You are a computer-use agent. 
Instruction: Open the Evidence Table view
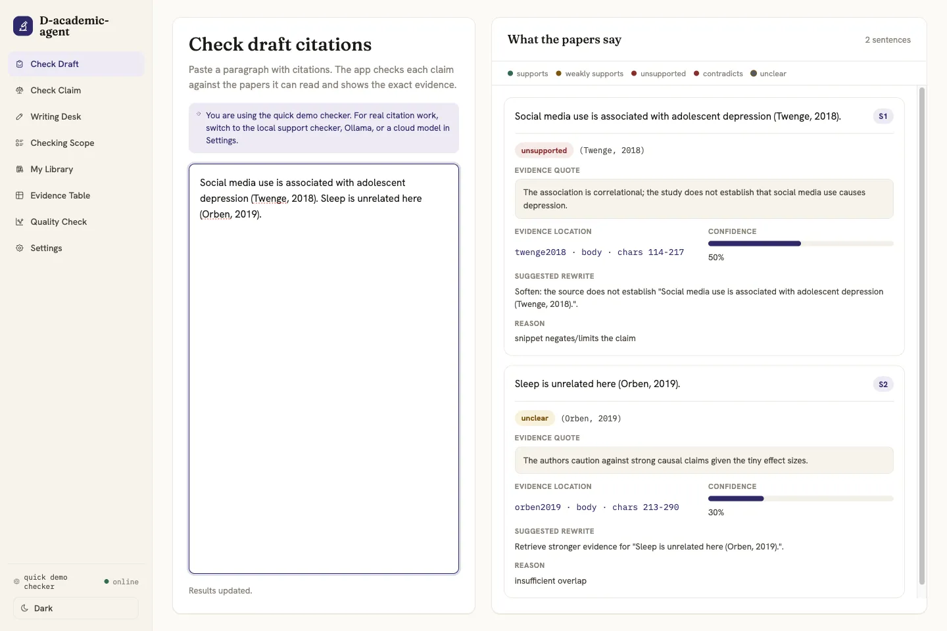76,195
